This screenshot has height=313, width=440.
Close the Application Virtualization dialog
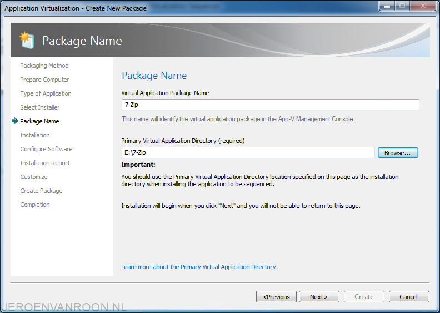pos(423,6)
